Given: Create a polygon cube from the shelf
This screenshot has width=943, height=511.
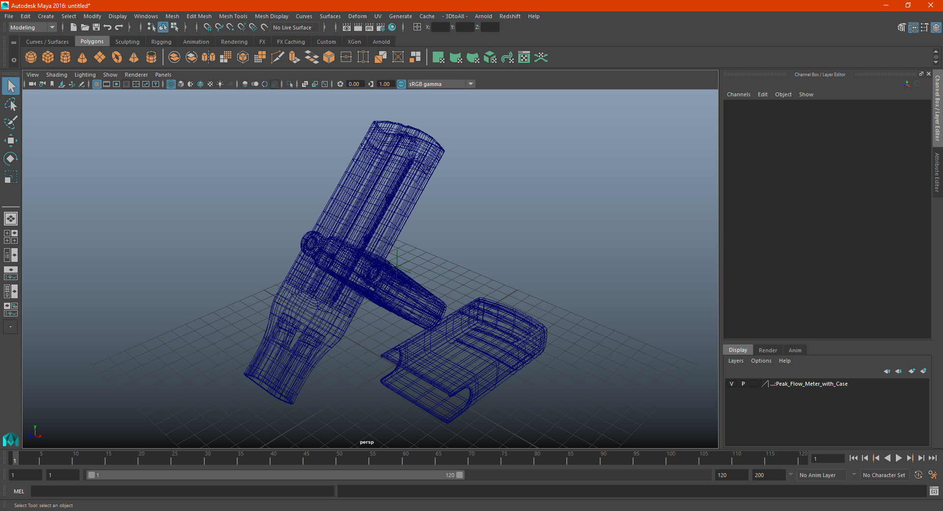Looking at the screenshot, I should point(48,57).
